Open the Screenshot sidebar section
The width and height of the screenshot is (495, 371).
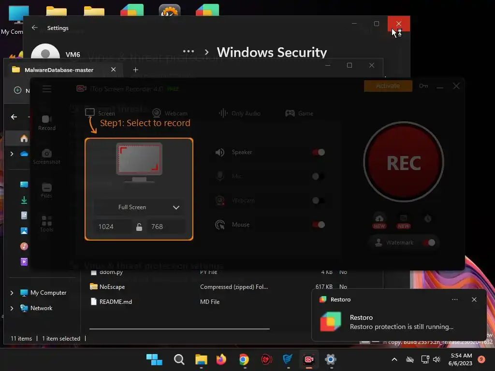[47, 157]
